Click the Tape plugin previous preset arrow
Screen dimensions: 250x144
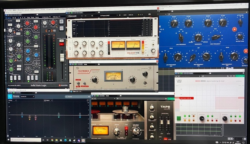point(93,99)
